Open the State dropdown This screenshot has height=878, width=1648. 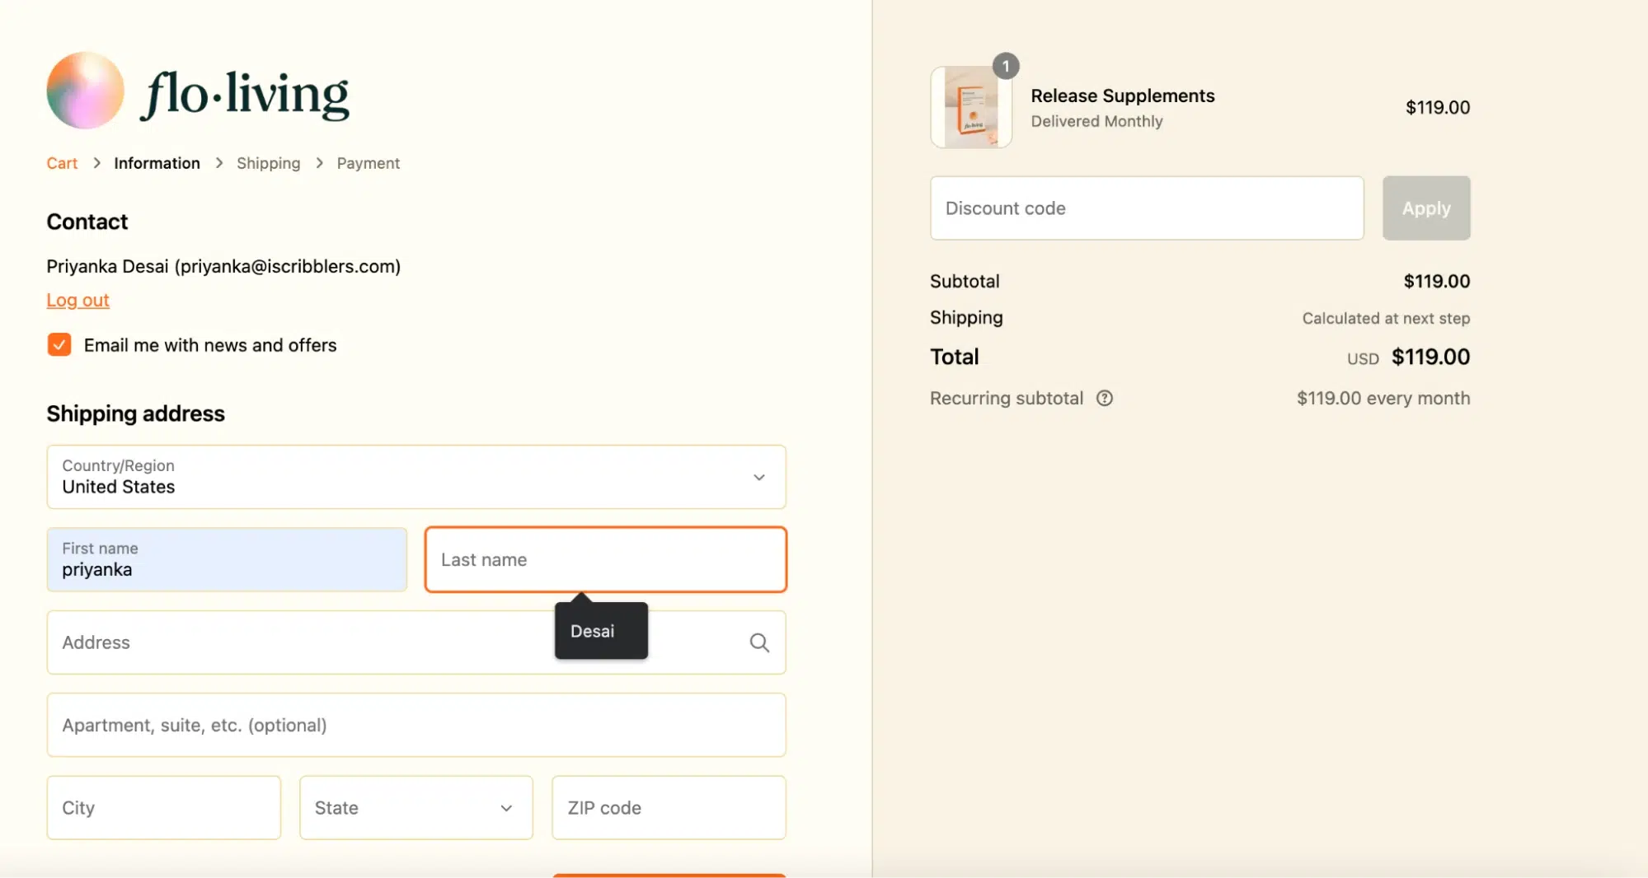pyautogui.click(x=416, y=808)
